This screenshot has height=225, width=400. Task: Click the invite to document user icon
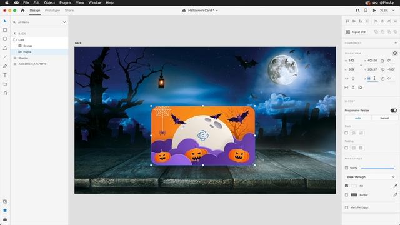click(x=357, y=11)
